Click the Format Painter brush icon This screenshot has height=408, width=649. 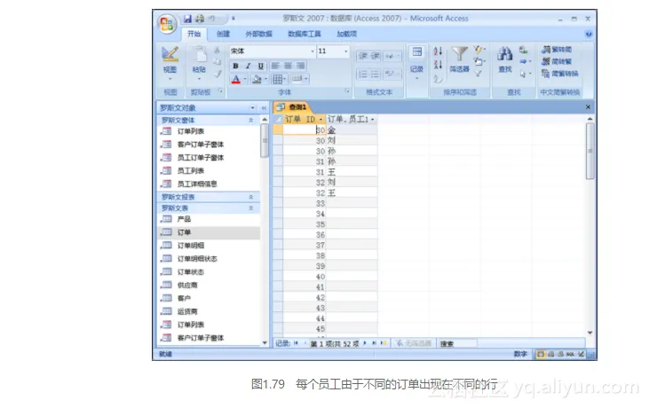pyautogui.click(x=217, y=74)
